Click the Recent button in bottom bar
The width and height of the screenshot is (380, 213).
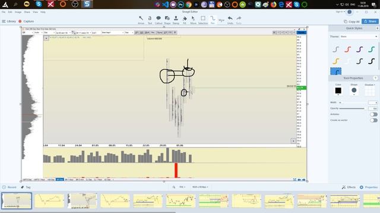click(9, 187)
